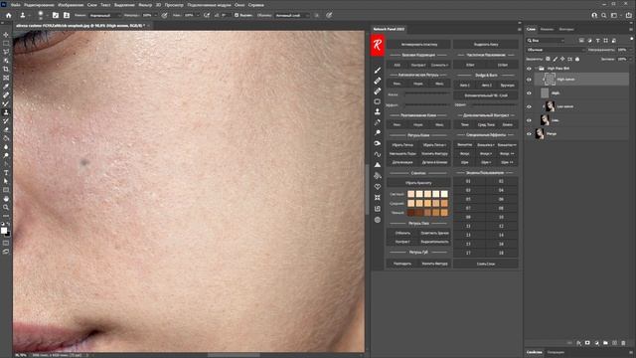Delete layer trash icon in Layers panel
The height and width of the screenshot is (358, 636).
(x=623, y=343)
